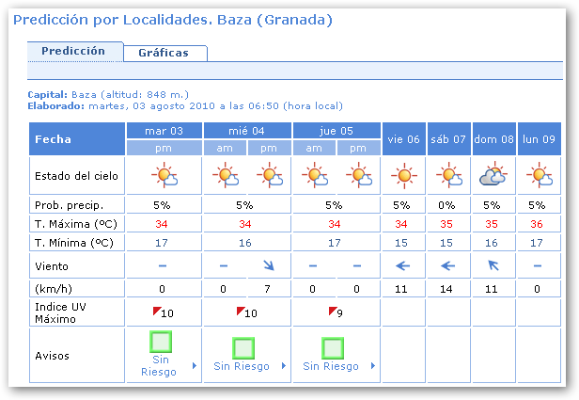Screen dimensions: 579x400
Task: Click the green warning square for mié 04
Action: click(x=244, y=348)
